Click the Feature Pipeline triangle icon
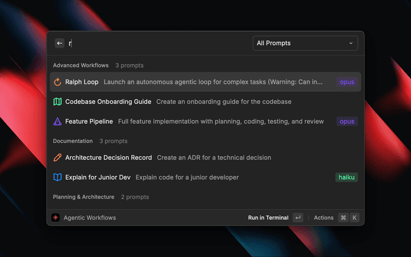Image resolution: width=411 pixels, height=257 pixels. click(58, 121)
